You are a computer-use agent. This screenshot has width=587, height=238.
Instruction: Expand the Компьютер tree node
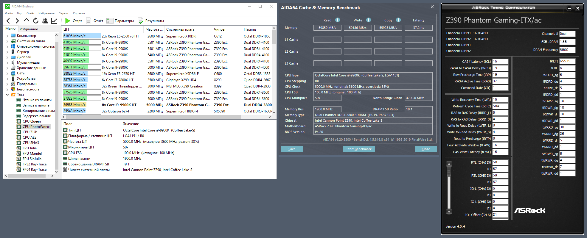(7, 36)
